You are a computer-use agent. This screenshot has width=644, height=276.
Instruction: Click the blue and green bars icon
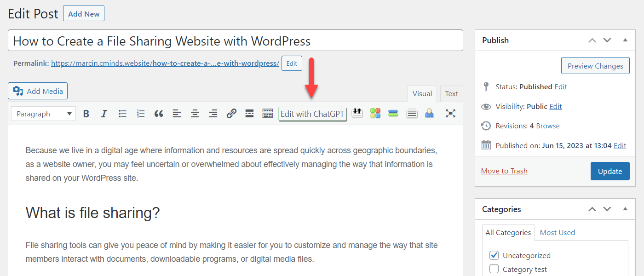(x=393, y=113)
